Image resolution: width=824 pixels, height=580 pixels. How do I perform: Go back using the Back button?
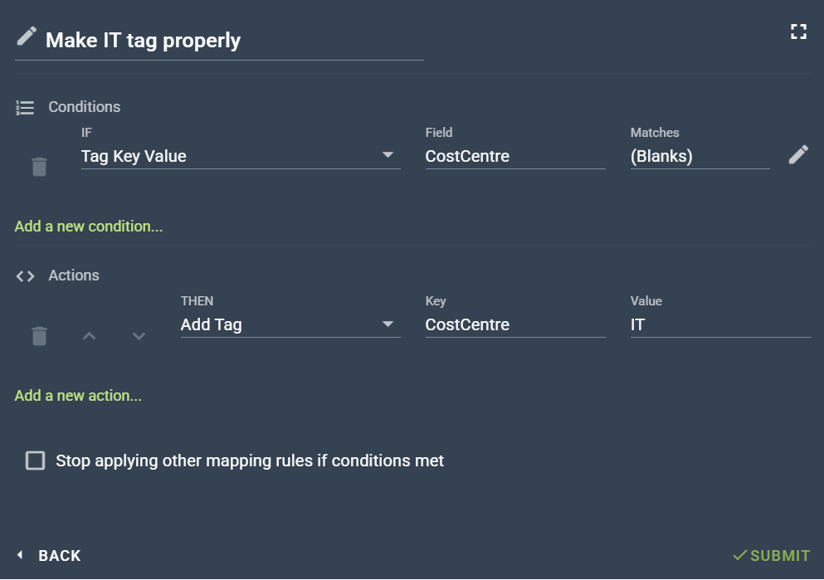(48, 556)
